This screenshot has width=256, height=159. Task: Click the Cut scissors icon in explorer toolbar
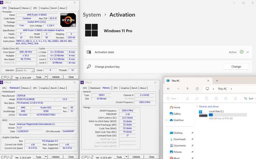tap(187, 99)
